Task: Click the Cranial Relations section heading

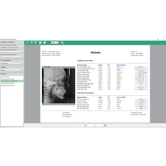Action: 85,61
